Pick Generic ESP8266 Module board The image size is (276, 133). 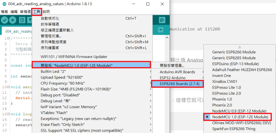click(x=234, y=52)
